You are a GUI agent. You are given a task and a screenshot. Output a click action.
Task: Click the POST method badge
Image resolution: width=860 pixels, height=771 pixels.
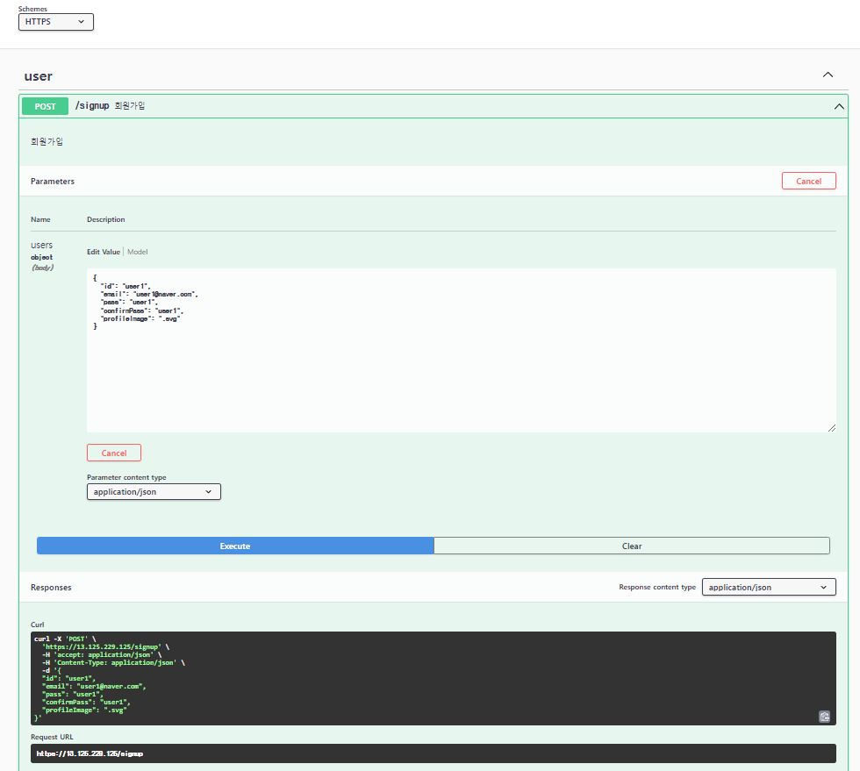(x=45, y=106)
